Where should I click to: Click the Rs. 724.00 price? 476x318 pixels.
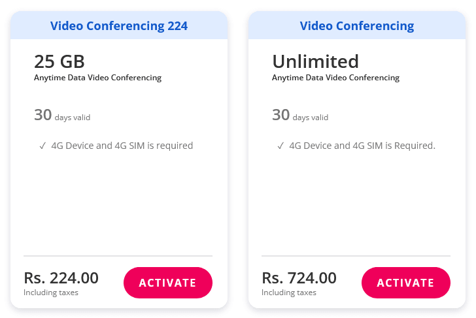(299, 278)
